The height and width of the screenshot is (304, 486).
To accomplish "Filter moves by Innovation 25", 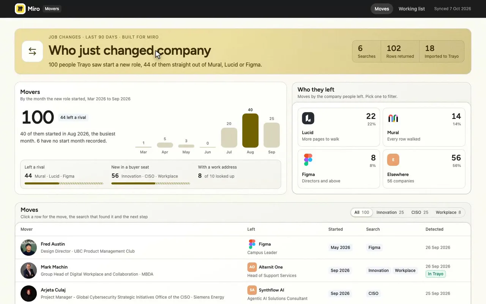I will pos(390,212).
